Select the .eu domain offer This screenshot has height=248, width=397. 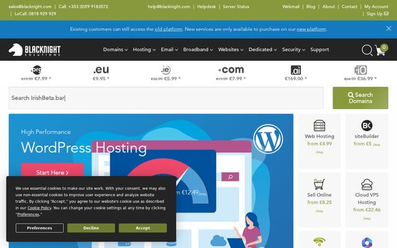[101, 73]
